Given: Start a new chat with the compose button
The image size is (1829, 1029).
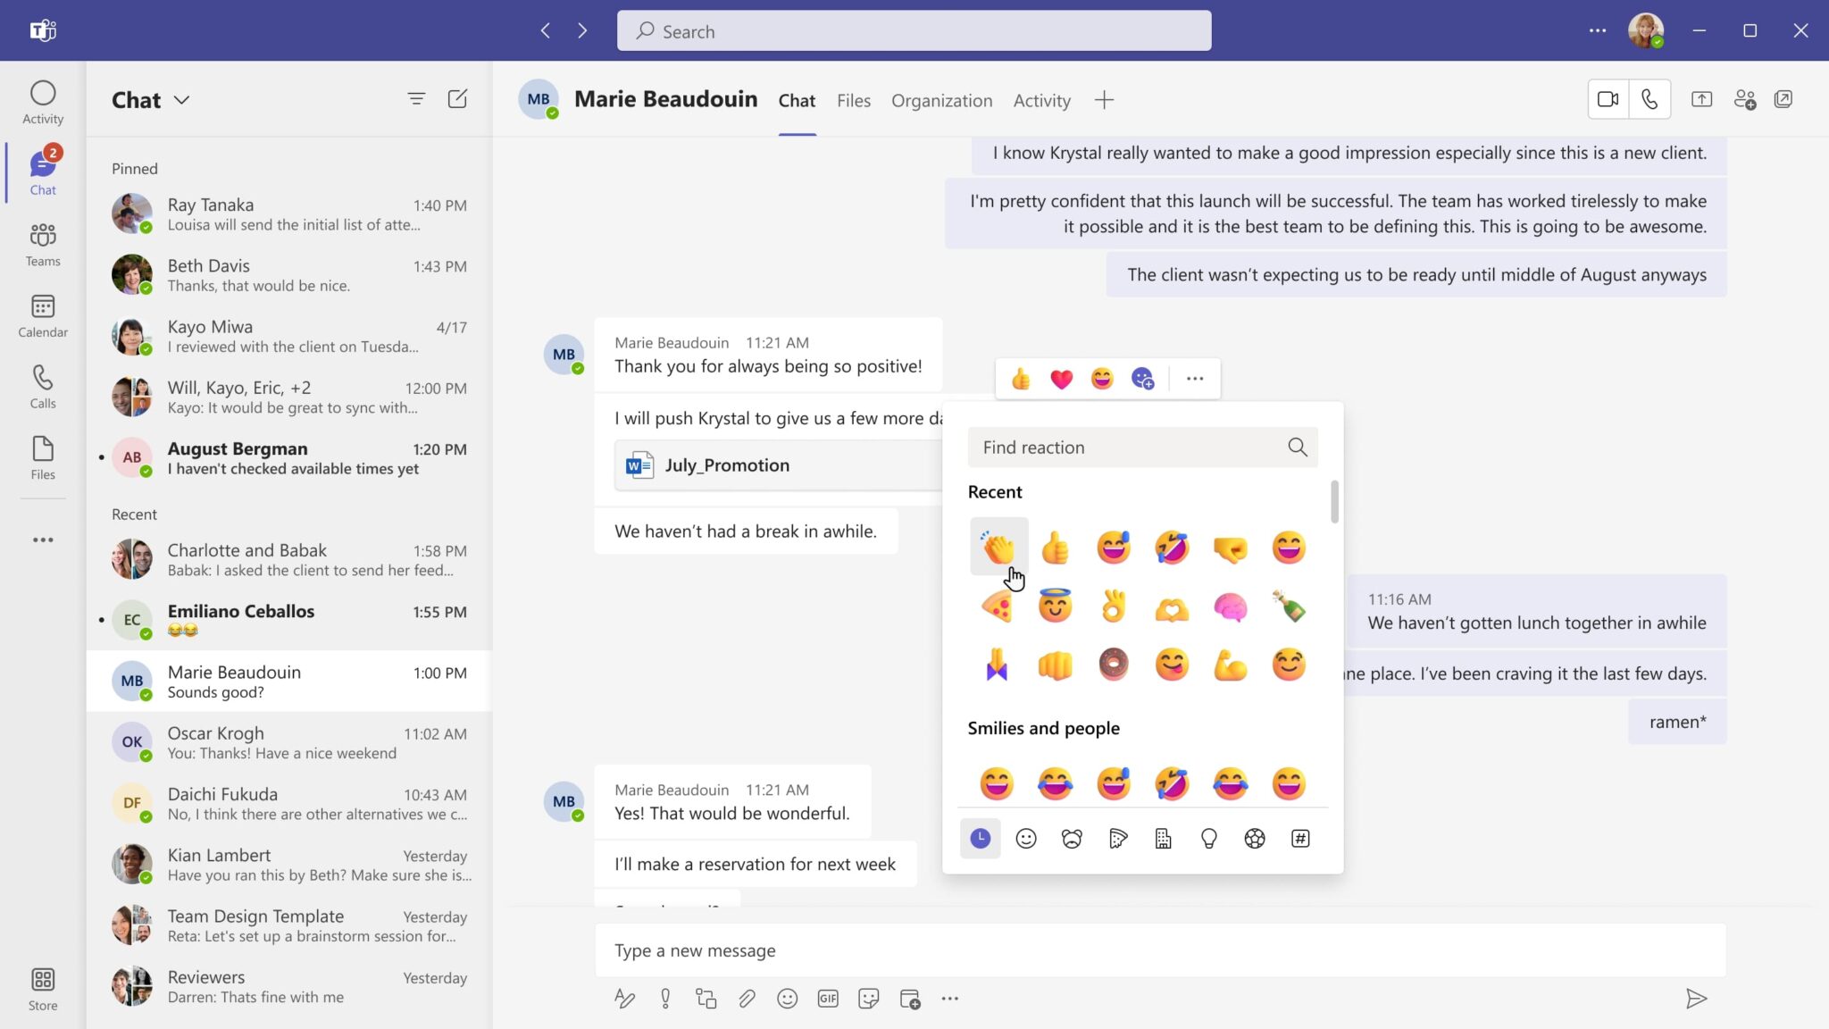Looking at the screenshot, I should (457, 99).
